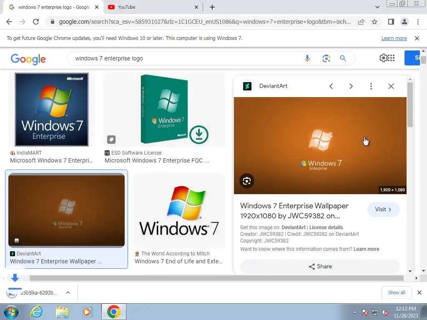Open Action Center flag in tray
427x320 pixels.
(365, 312)
